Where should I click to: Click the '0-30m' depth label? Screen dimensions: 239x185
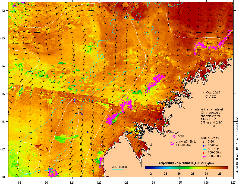click(x=212, y=142)
